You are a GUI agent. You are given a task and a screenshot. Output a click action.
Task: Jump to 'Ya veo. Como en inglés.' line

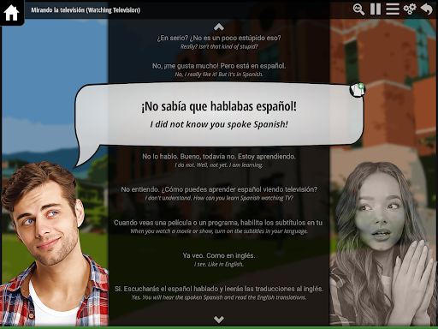click(219, 260)
